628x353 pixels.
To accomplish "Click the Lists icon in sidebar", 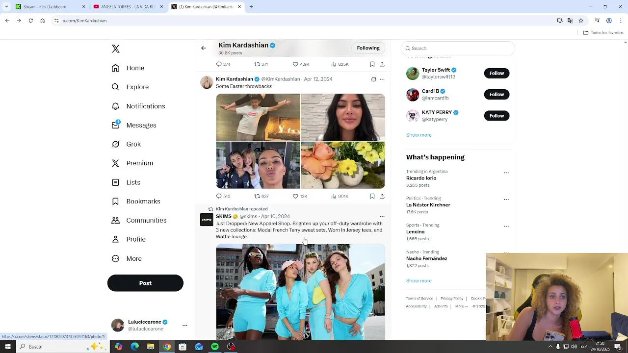I will pyautogui.click(x=115, y=182).
